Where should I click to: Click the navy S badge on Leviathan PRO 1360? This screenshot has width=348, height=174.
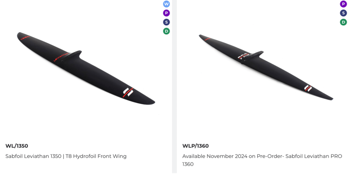point(344,13)
